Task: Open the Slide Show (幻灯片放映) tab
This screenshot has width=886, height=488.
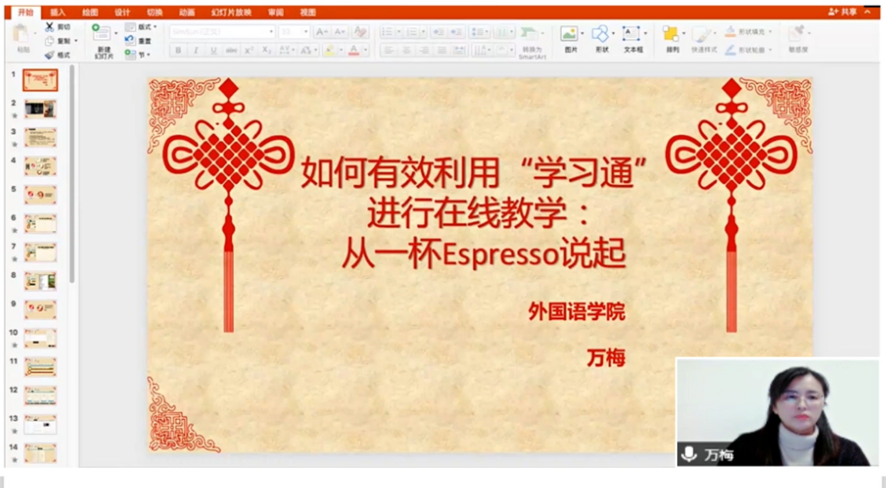Action: tap(231, 13)
